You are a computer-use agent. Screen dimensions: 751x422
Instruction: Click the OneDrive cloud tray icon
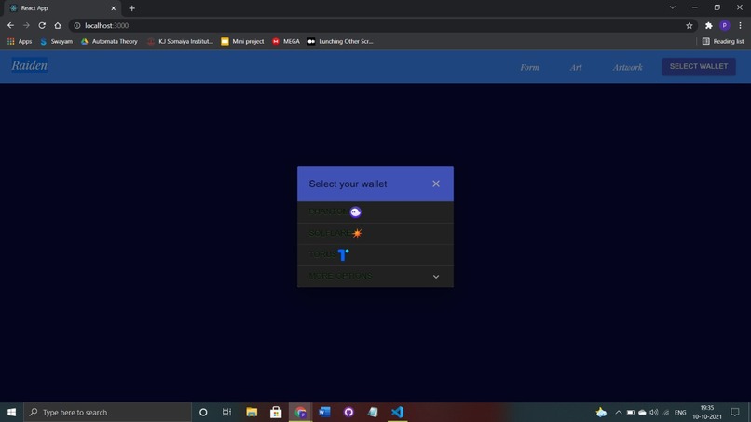click(x=642, y=413)
